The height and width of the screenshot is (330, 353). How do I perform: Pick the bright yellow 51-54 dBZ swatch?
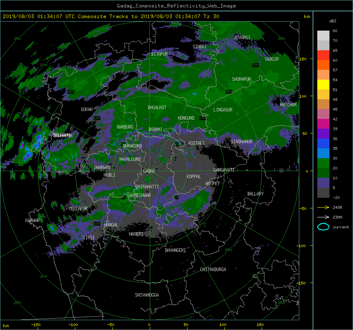click(x=323, y=84)
